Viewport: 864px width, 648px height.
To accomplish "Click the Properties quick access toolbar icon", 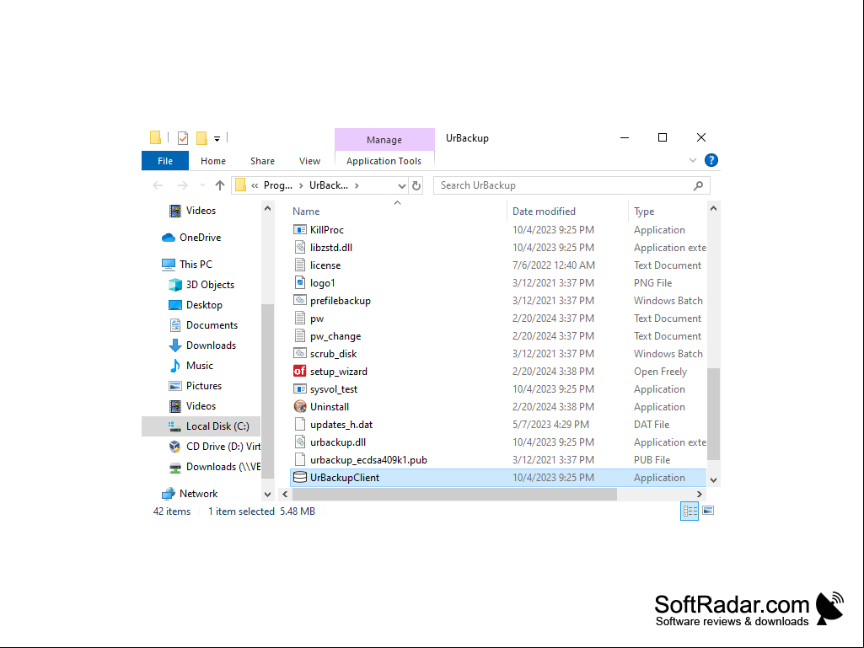I will [183, 137].
